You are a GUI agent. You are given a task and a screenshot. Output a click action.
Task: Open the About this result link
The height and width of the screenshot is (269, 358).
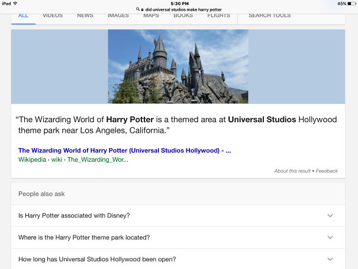pyautogui.click(x=292, y=171)
